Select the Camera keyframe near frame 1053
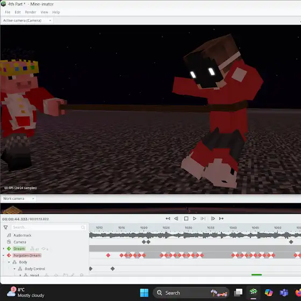This screenshot has width=301, height=301. [x=291, y=242]
